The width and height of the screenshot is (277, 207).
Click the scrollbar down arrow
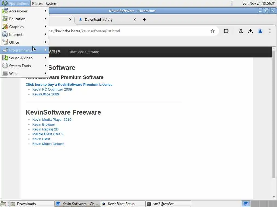pyautogui.click(x=274, y=197)
